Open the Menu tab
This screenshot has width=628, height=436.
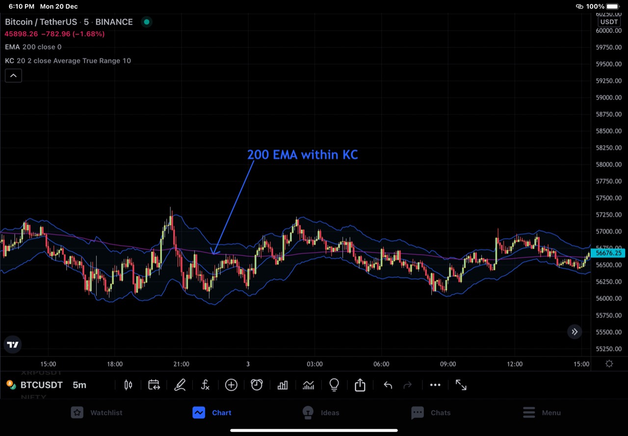pyautogui.click(x=542, y=412)
